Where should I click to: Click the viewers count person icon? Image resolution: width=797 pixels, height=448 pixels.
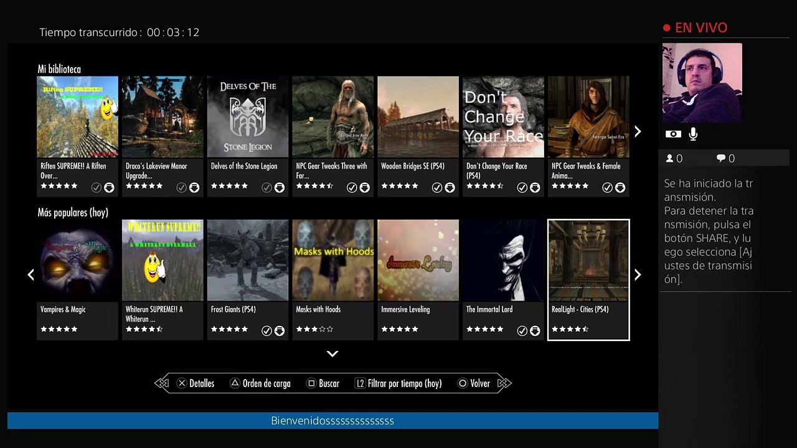[x=670, y=159]
